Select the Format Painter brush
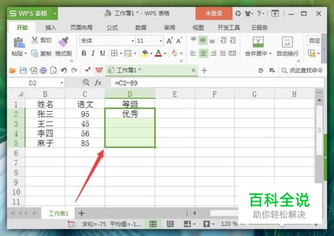This screenshot has height=236, width=334. 63,42
